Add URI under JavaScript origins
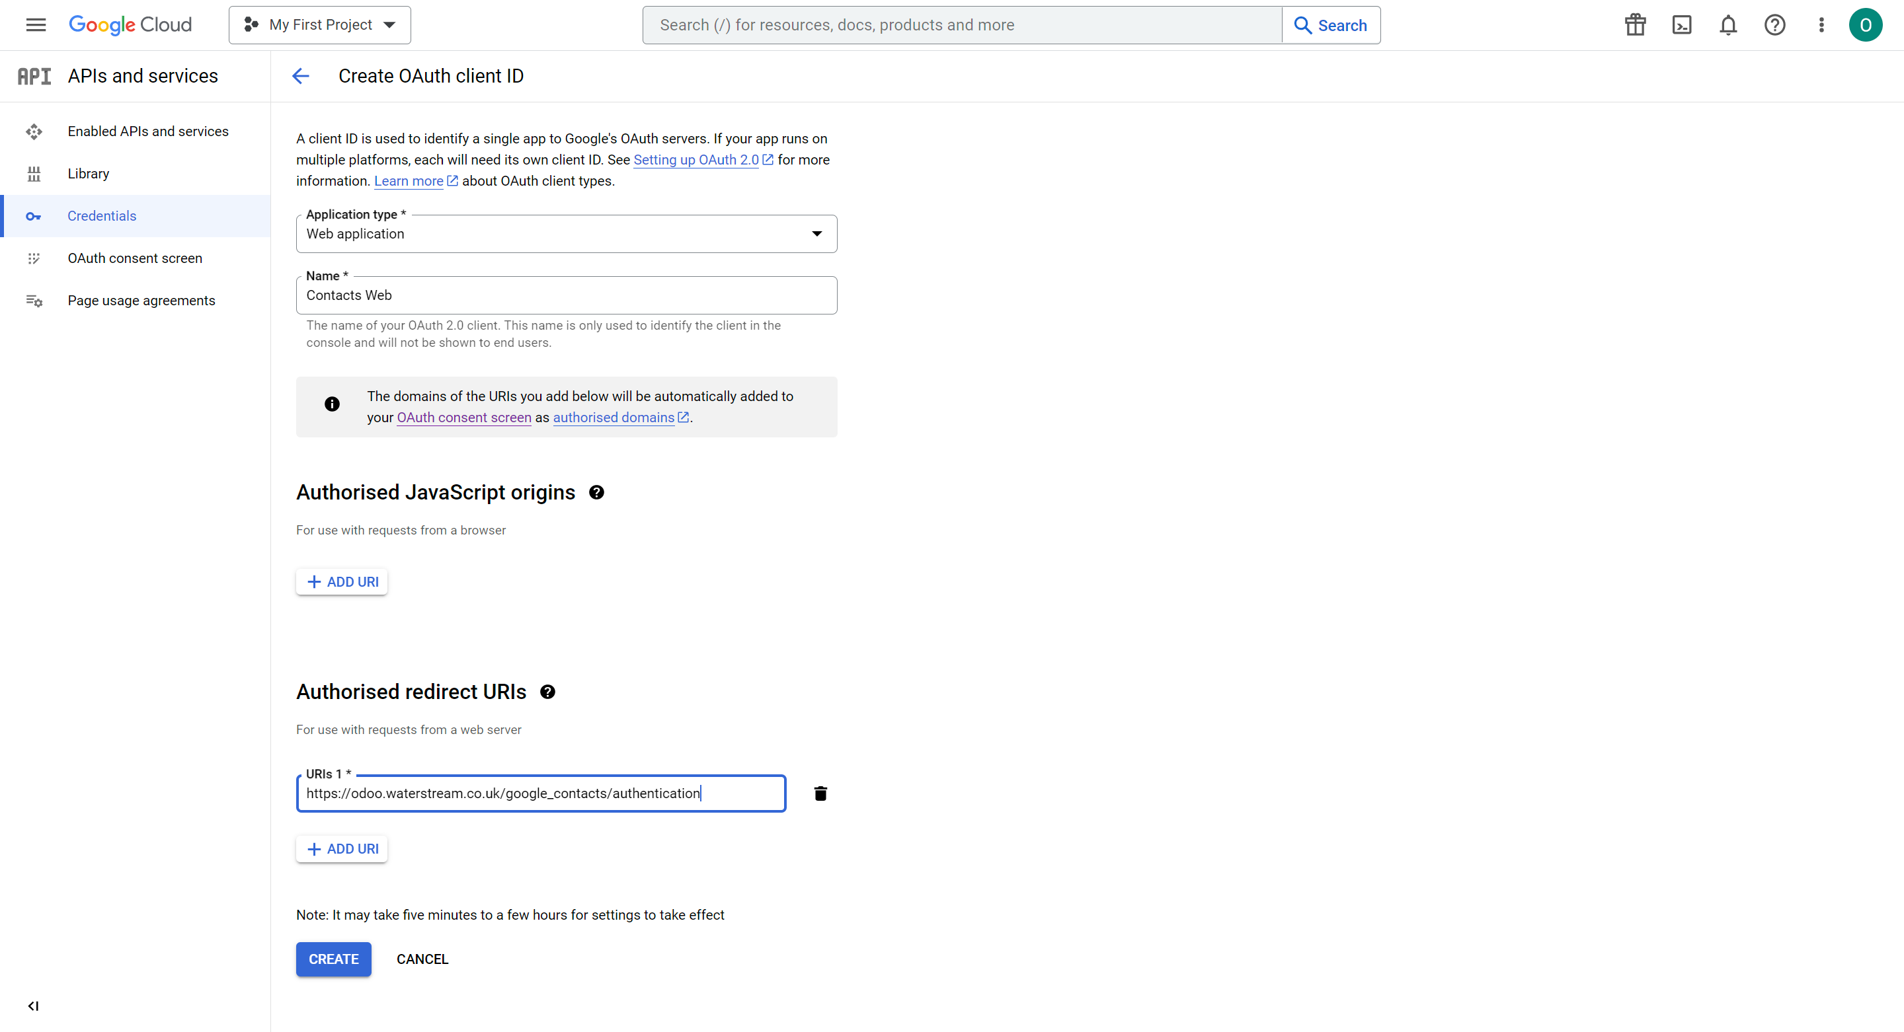This screenshot has height=1032, width=1904. point(342,582)
